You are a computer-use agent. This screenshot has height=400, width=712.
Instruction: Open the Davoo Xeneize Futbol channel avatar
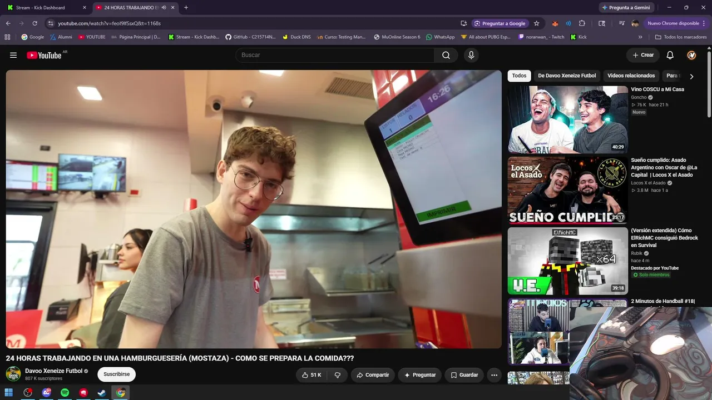click(x=13, y=374)
